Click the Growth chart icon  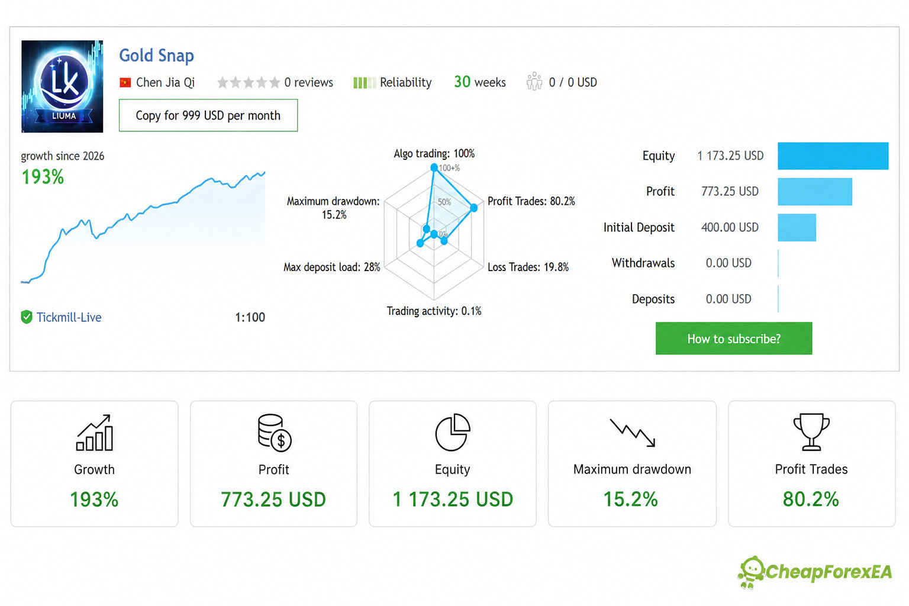[x=95, y=433]
